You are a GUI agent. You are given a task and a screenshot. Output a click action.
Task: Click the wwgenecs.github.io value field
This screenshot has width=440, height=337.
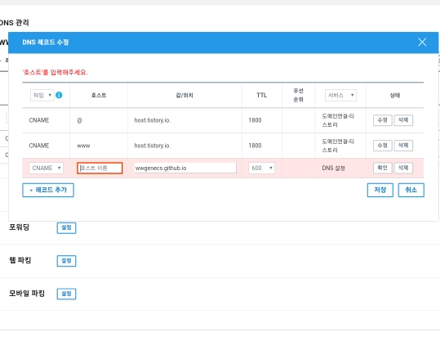point(185,168)
